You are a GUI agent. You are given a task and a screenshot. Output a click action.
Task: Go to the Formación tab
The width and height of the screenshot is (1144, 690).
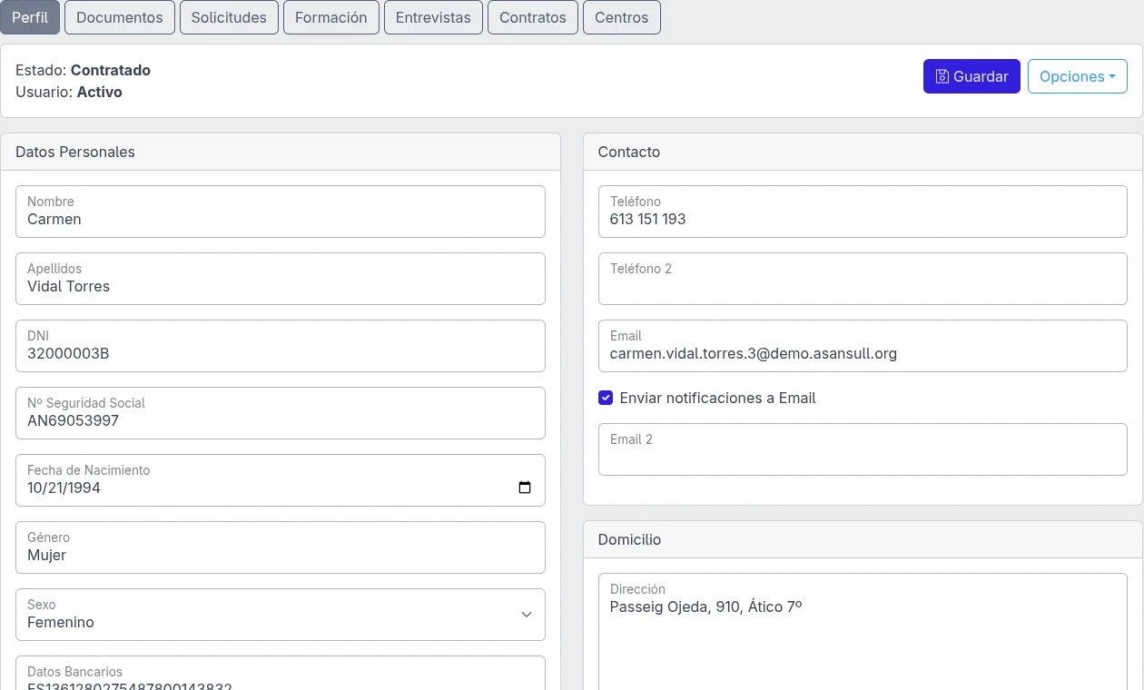click(331, 17)
